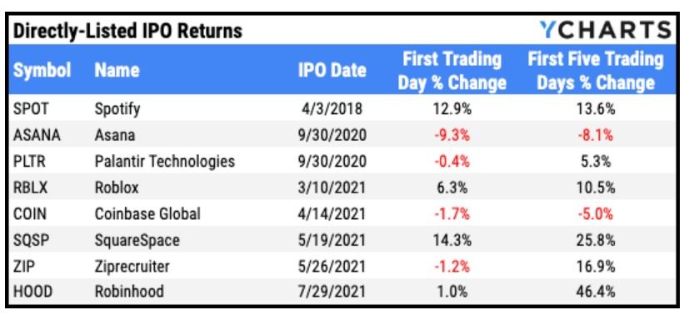This screenshot has width=689, height=315.
Task: Click Spotify first-day 12.9% value
Action: tap(452, 108)
